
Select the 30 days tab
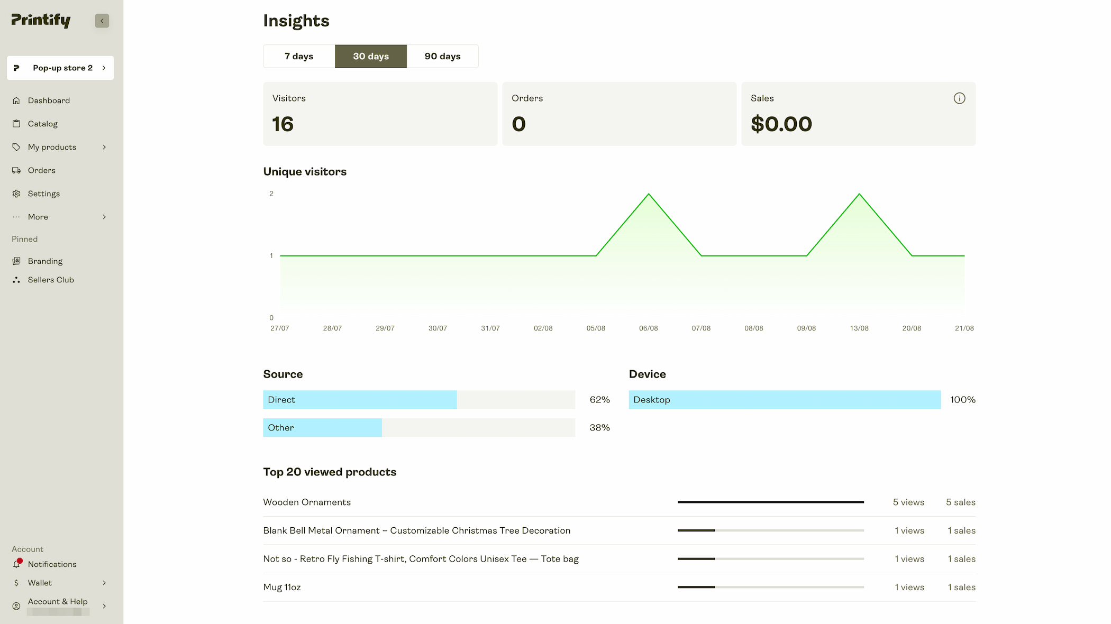[x=371, y=56]
